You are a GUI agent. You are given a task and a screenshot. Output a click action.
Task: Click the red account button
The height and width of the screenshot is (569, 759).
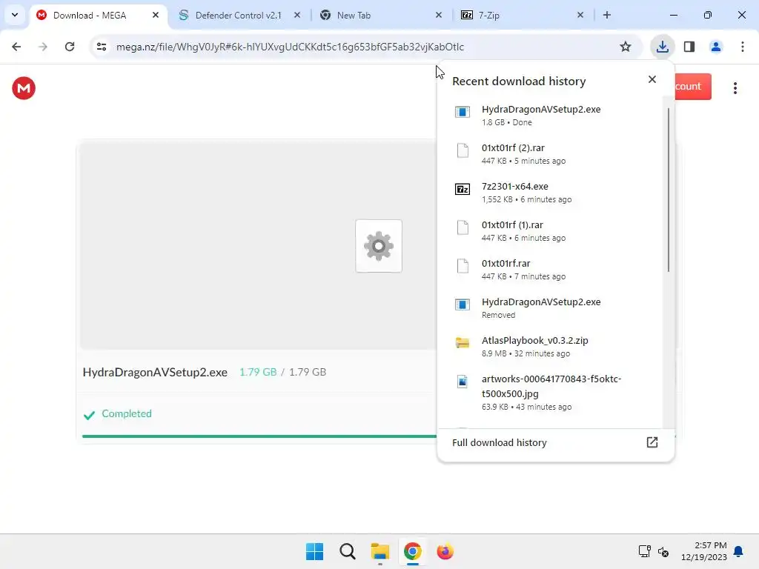pos(693,87)
